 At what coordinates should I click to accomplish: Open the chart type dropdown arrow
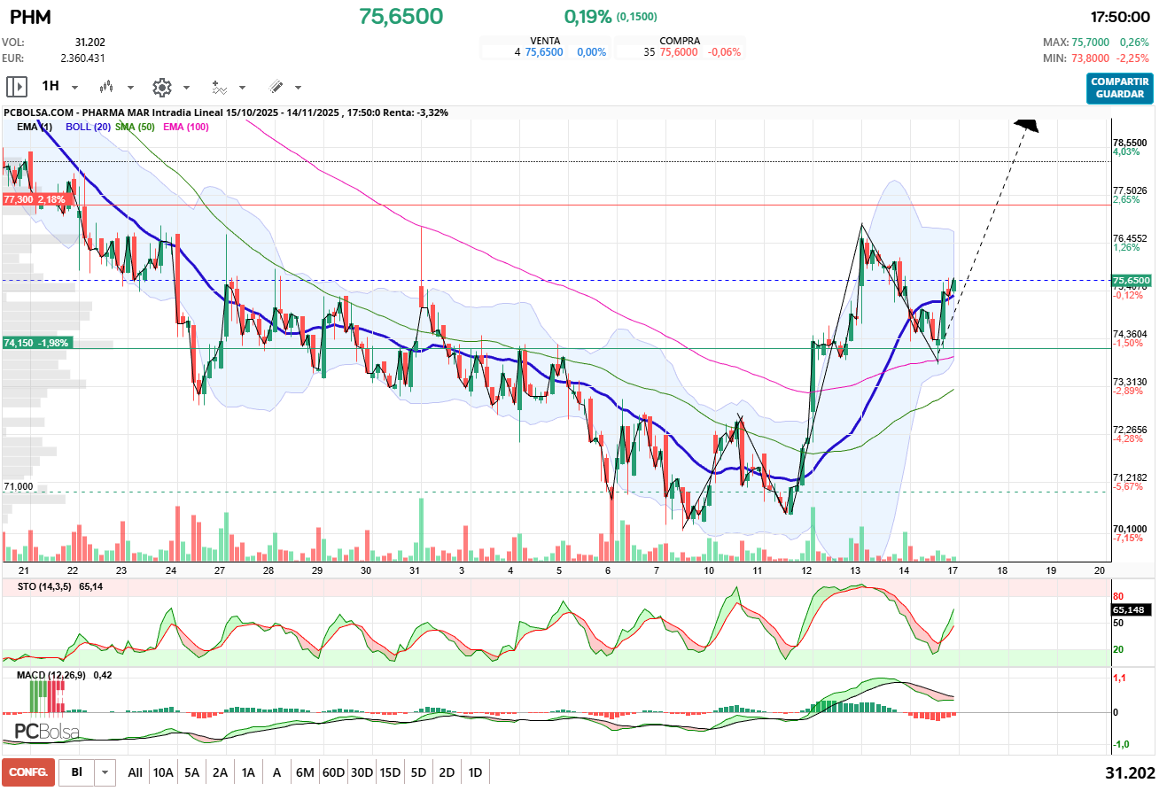[x=130, y=88]
